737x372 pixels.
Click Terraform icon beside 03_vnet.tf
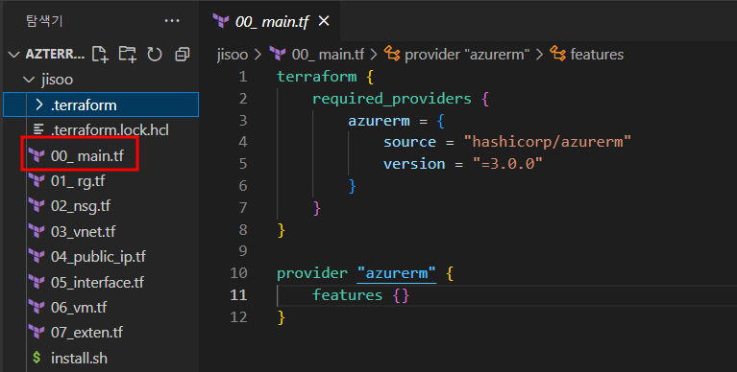(x=37, y=231)
